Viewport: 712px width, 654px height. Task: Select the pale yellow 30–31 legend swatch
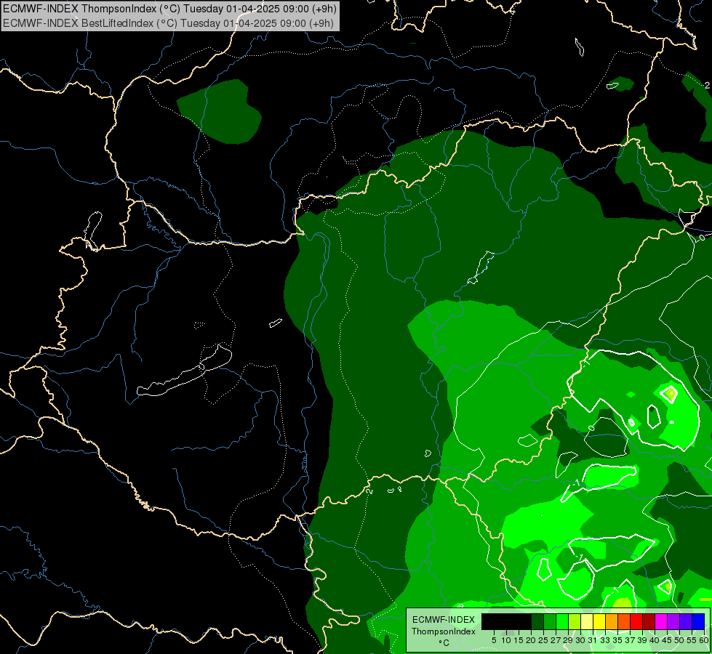[x=587, y=622]
